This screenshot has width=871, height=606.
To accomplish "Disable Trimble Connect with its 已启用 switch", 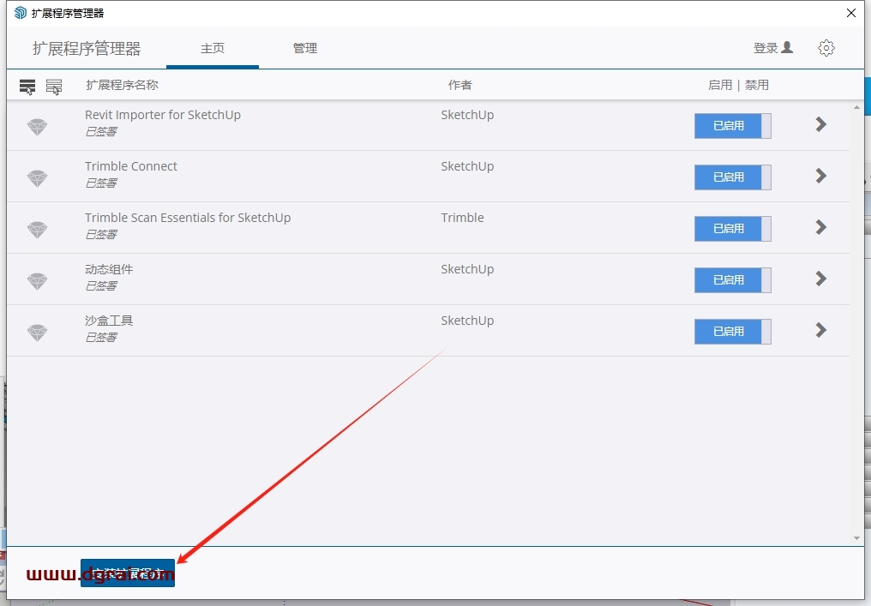I will (x=733, y=177).
